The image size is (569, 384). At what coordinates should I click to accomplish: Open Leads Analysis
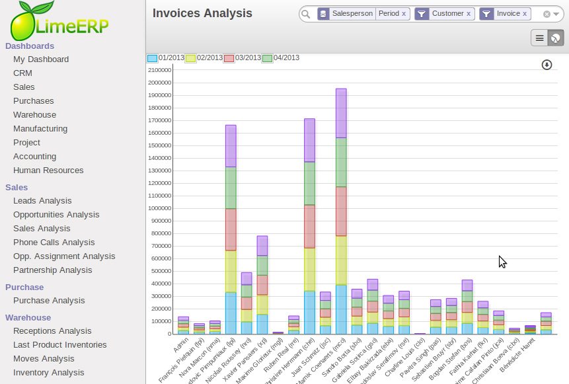pyautogui.click(x=42, y=201)
